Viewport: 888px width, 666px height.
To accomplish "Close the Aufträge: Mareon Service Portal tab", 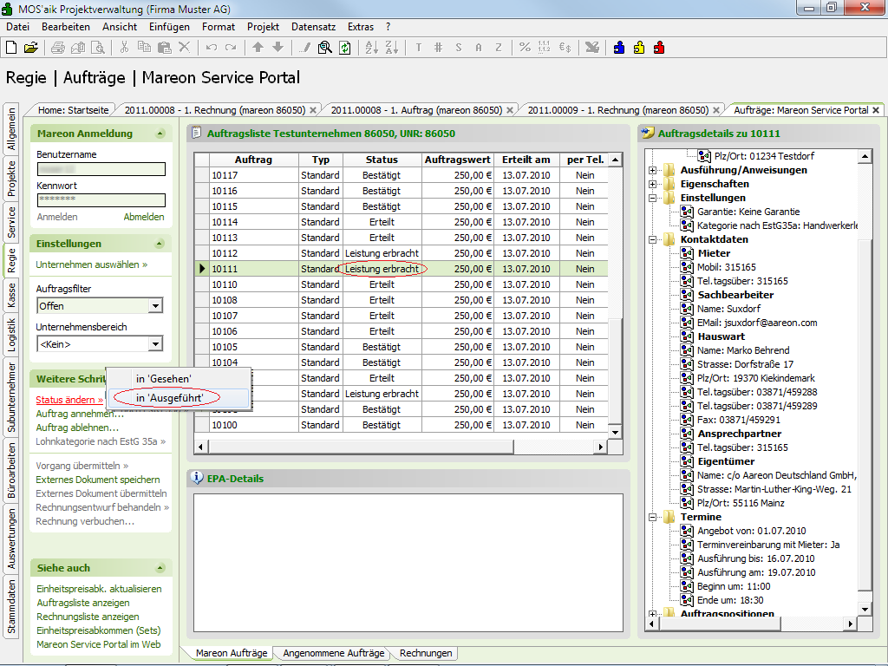I will tap(876, 110).
